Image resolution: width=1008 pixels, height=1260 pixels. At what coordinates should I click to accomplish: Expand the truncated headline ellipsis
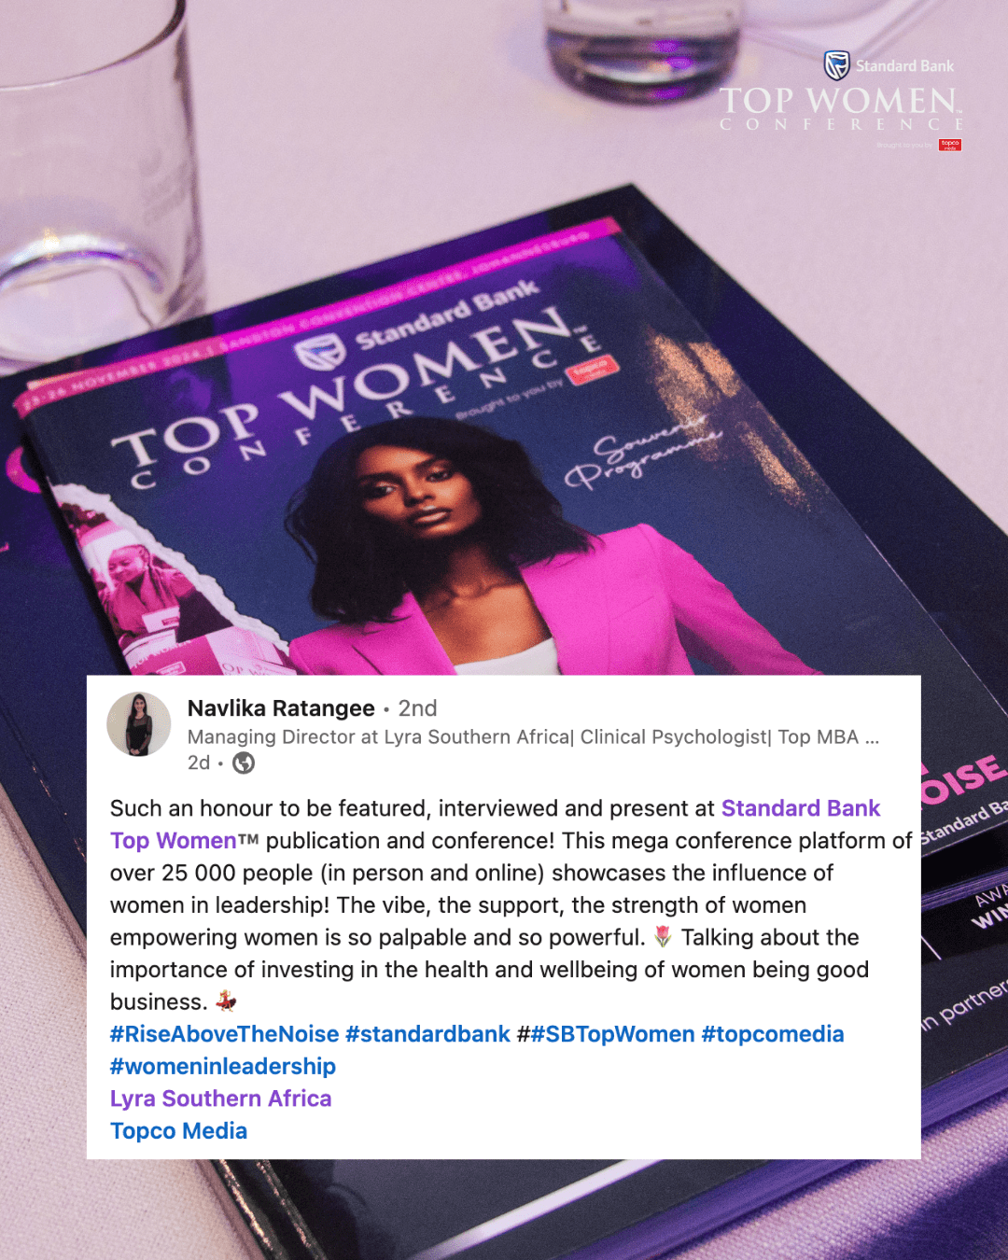(872, 737)
